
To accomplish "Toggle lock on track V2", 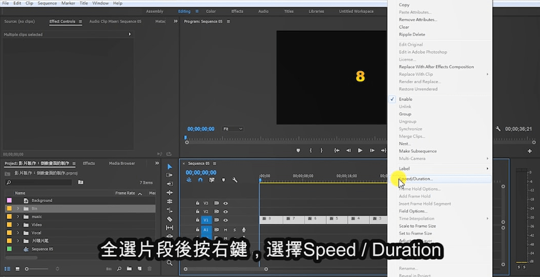I will pyautogui.click(x=198, y=212).
